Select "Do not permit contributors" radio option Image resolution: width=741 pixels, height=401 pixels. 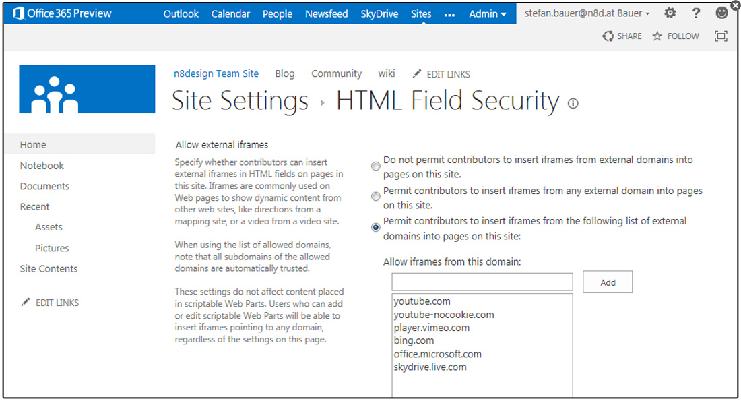(x=375, y=166)
